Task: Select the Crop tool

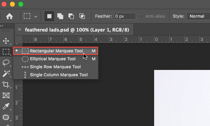Action: tap(6, 84)
